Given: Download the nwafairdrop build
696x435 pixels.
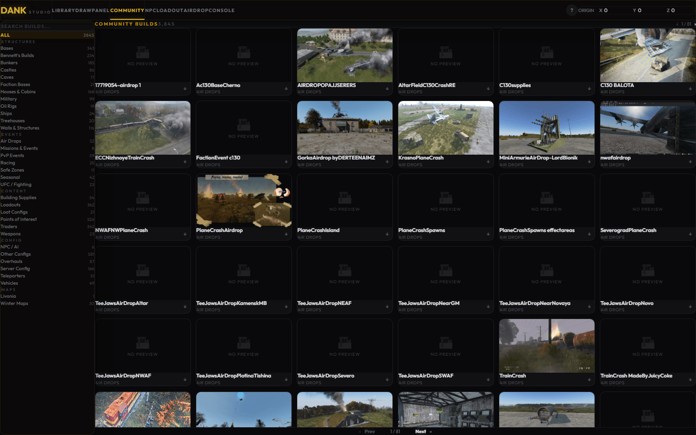Looking at the screenshot, I should coord(690,161).
